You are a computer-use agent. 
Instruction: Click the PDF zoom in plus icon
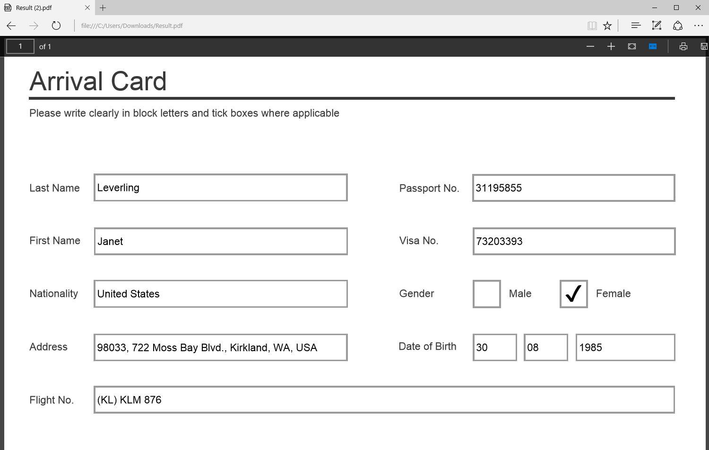(611, 46)
